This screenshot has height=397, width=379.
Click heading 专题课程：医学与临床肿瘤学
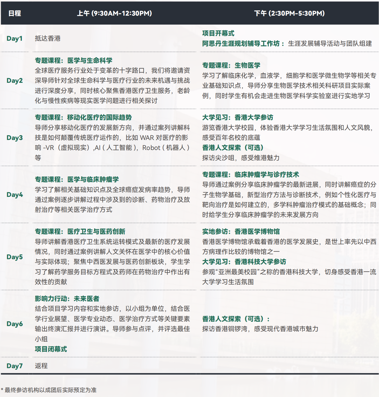pyautogui.click(x=77, y=179)
